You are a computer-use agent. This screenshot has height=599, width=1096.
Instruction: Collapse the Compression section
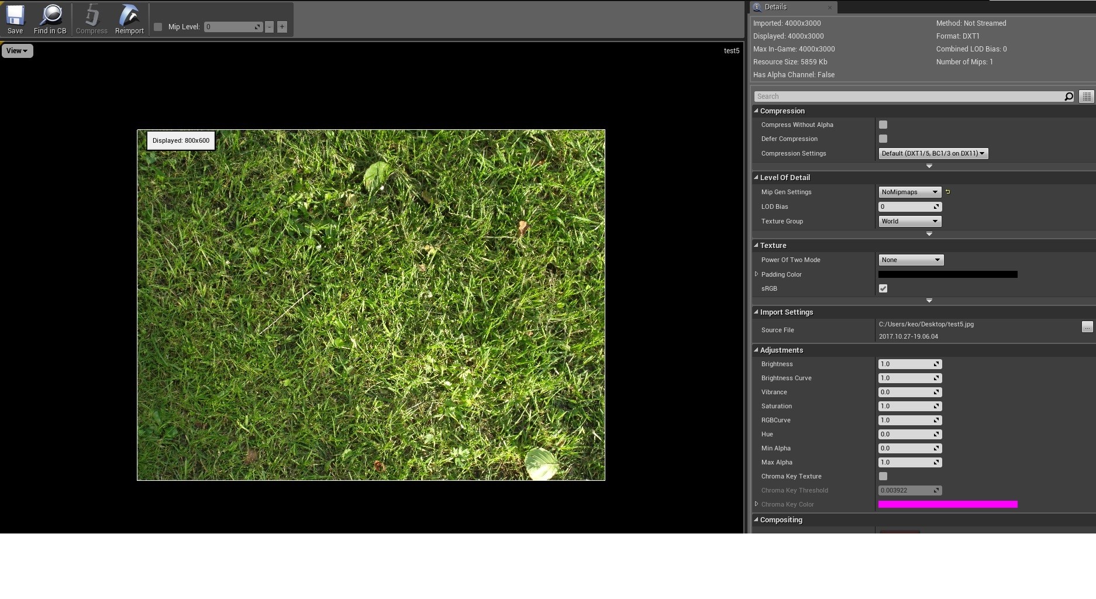(756, 111)
